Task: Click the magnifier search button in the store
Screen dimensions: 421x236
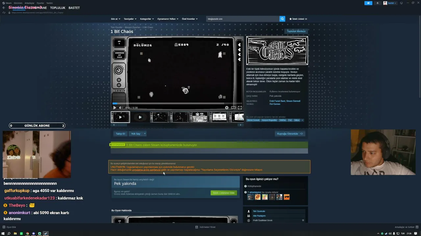Action: pos(282,19)
